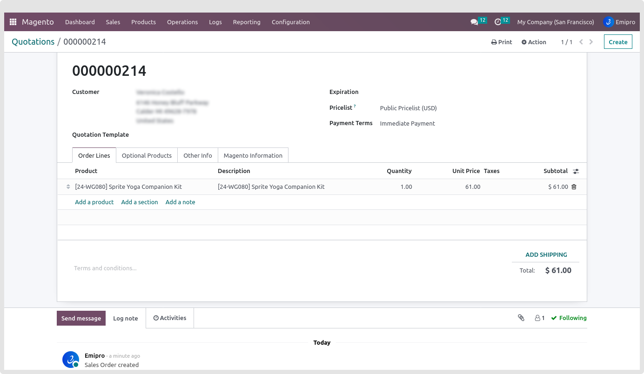This screenshot has width=644, height=374.
Task: Click the Create button
Action: click(x=618, y=42)
